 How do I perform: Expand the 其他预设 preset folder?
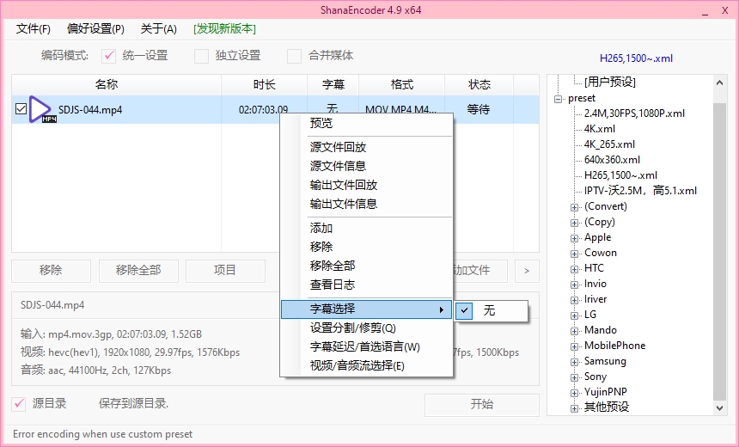point(574,408)
